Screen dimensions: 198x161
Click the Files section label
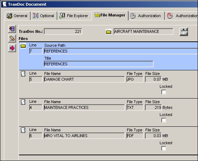pos(23,39)
